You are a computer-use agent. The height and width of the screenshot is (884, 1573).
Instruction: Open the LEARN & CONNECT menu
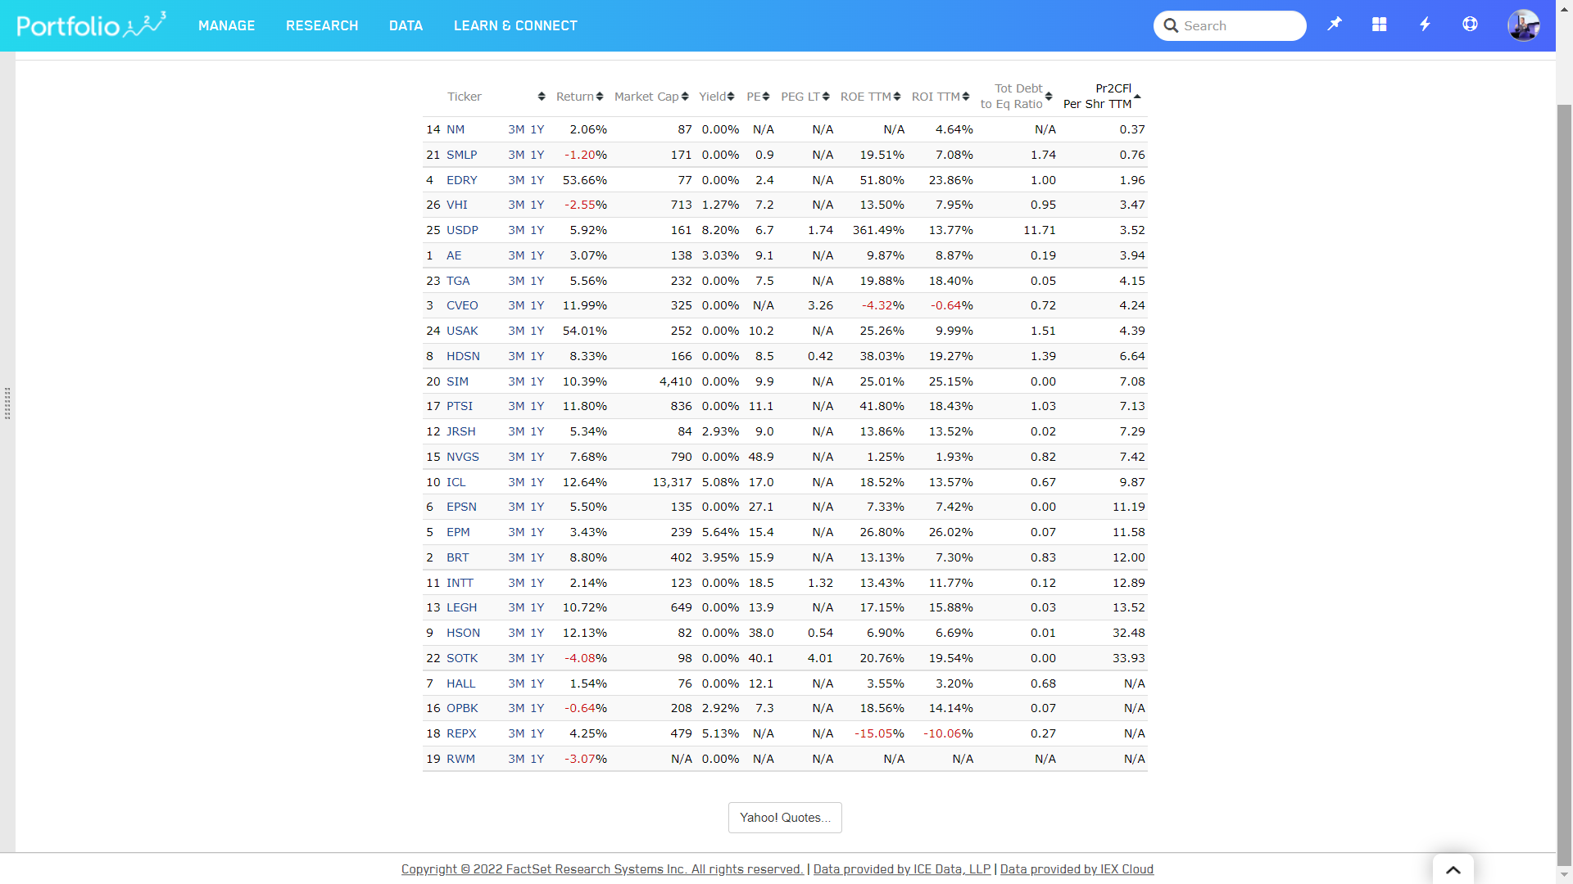tap(515, 25)
